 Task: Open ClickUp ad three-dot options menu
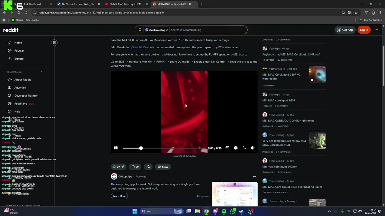tap(254, 176)
